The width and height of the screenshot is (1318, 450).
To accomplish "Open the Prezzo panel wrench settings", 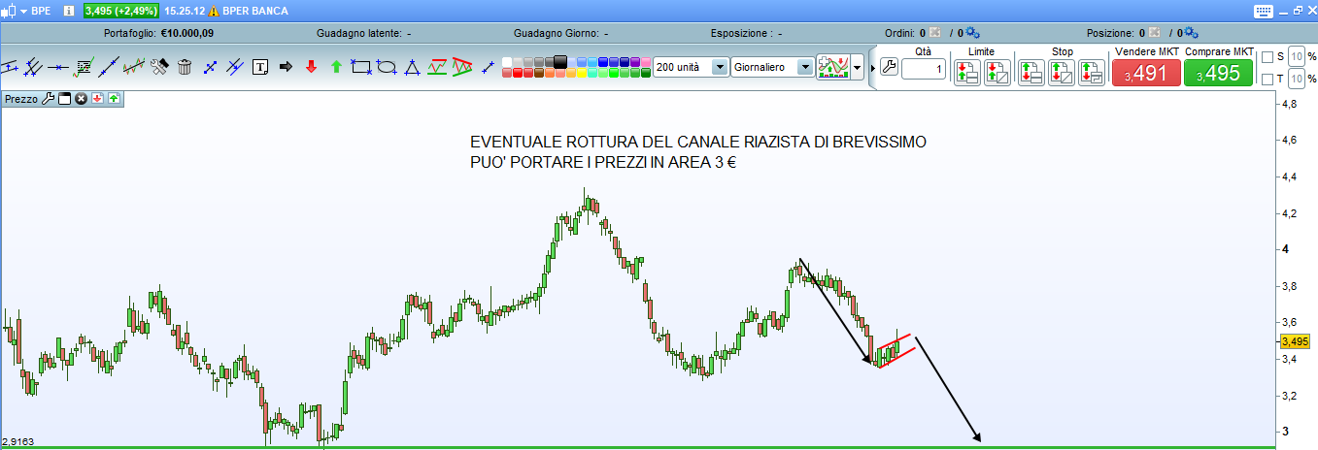I will click(48, 99).
